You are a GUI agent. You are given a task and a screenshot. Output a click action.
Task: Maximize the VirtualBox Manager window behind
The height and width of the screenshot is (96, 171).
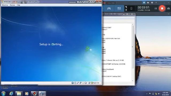[x=127, y=14]
